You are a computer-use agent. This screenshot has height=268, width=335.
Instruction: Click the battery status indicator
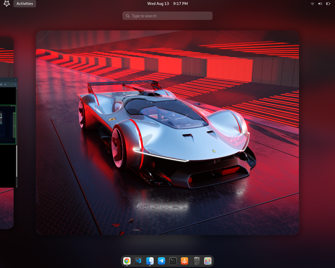click(327, 3)
